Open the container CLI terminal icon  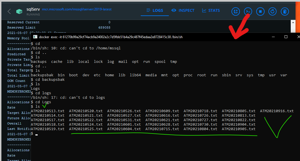248,12
